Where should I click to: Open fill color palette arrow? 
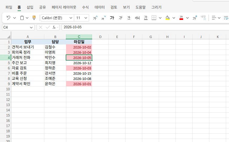pyautogui.click(x=174, y=18)
